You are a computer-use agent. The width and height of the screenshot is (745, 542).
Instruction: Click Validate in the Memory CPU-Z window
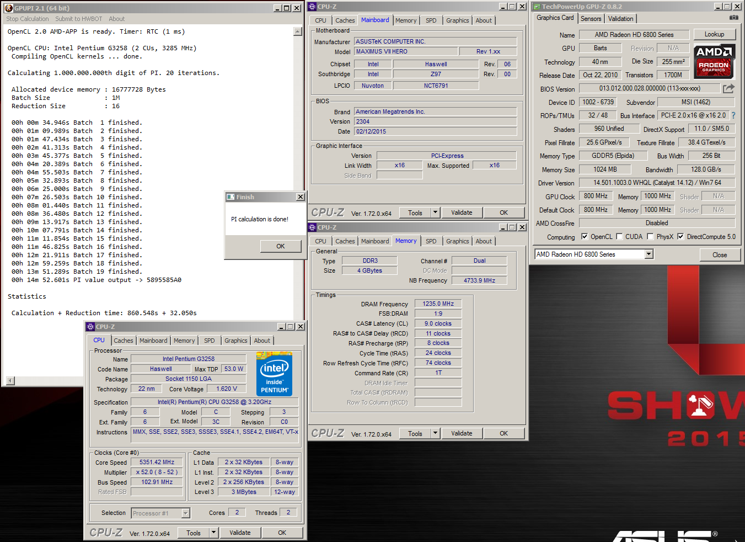pyautogui.click(x=462, y=433)
